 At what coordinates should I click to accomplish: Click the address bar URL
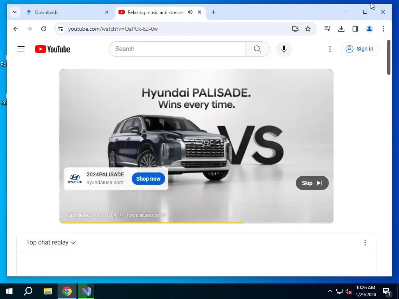[113, 29]
